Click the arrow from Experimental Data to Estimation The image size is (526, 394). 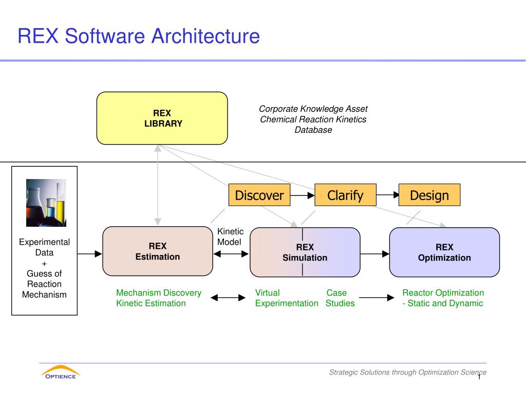click(89, 254)
